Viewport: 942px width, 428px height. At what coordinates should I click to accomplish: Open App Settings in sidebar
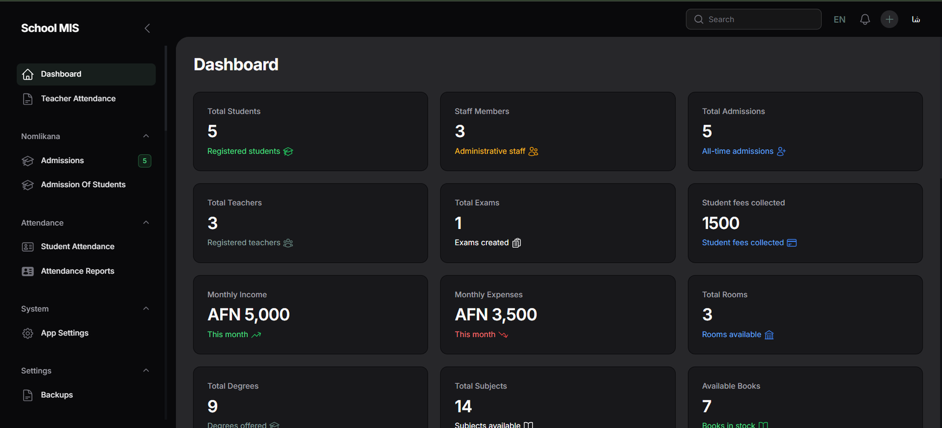[65, 333]
